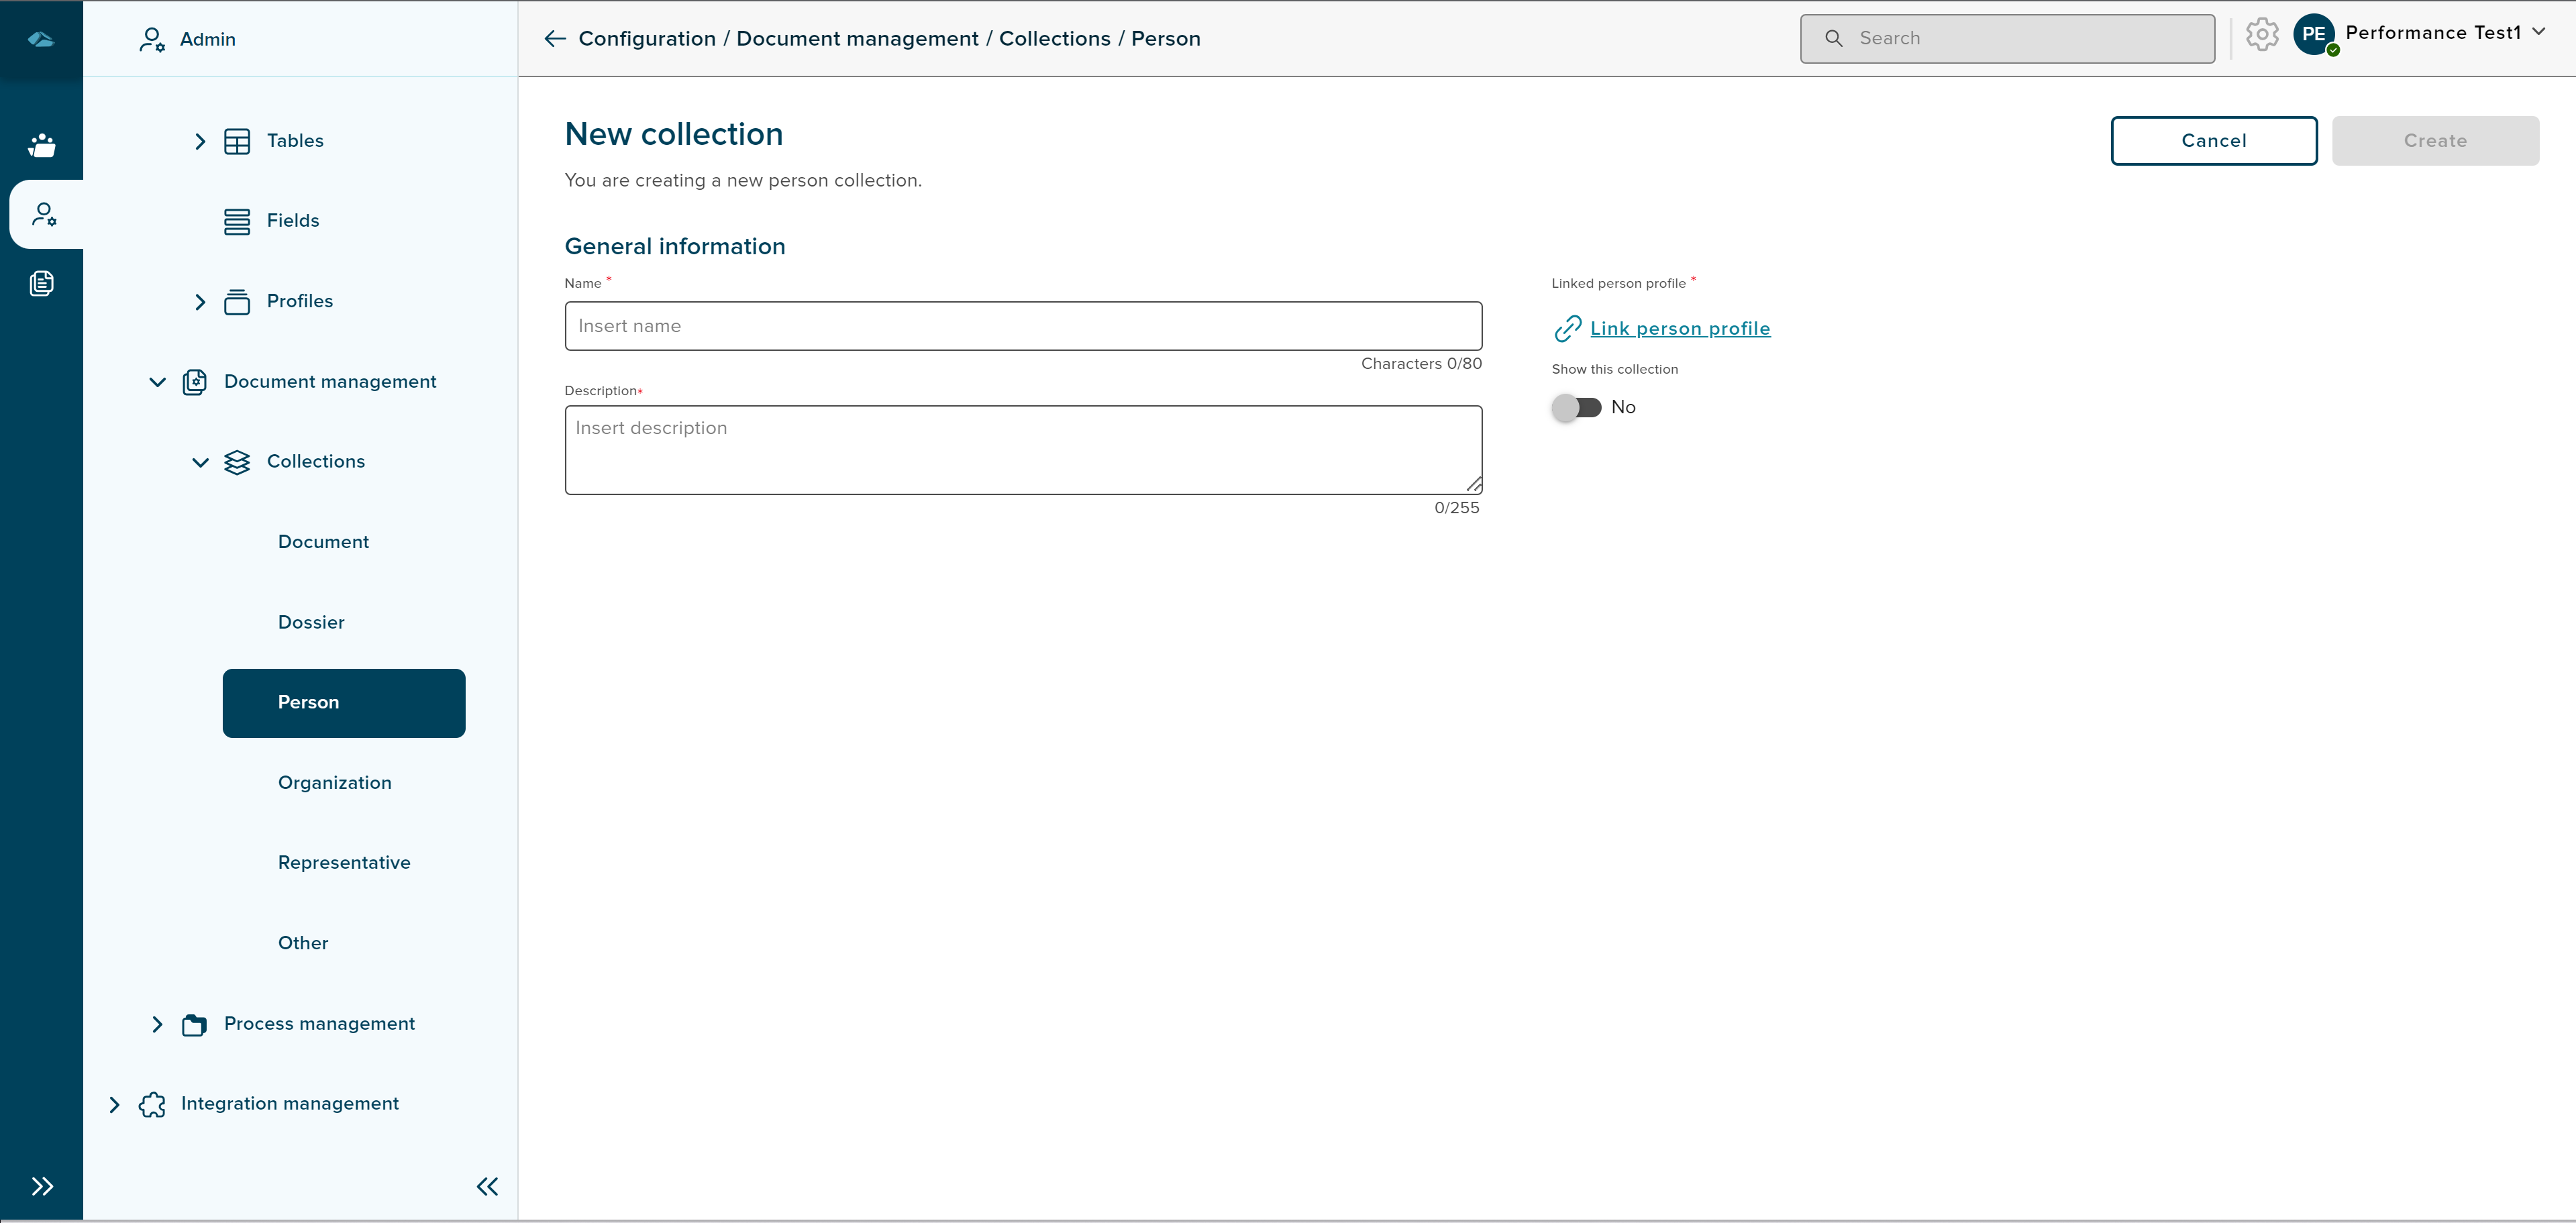Click the app logo at top-left
Image resolution: width=2576 pixels, height=1223 pixels.
[41, 39]
